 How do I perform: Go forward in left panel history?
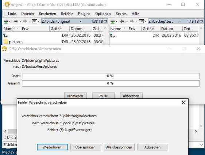point(25,21)
